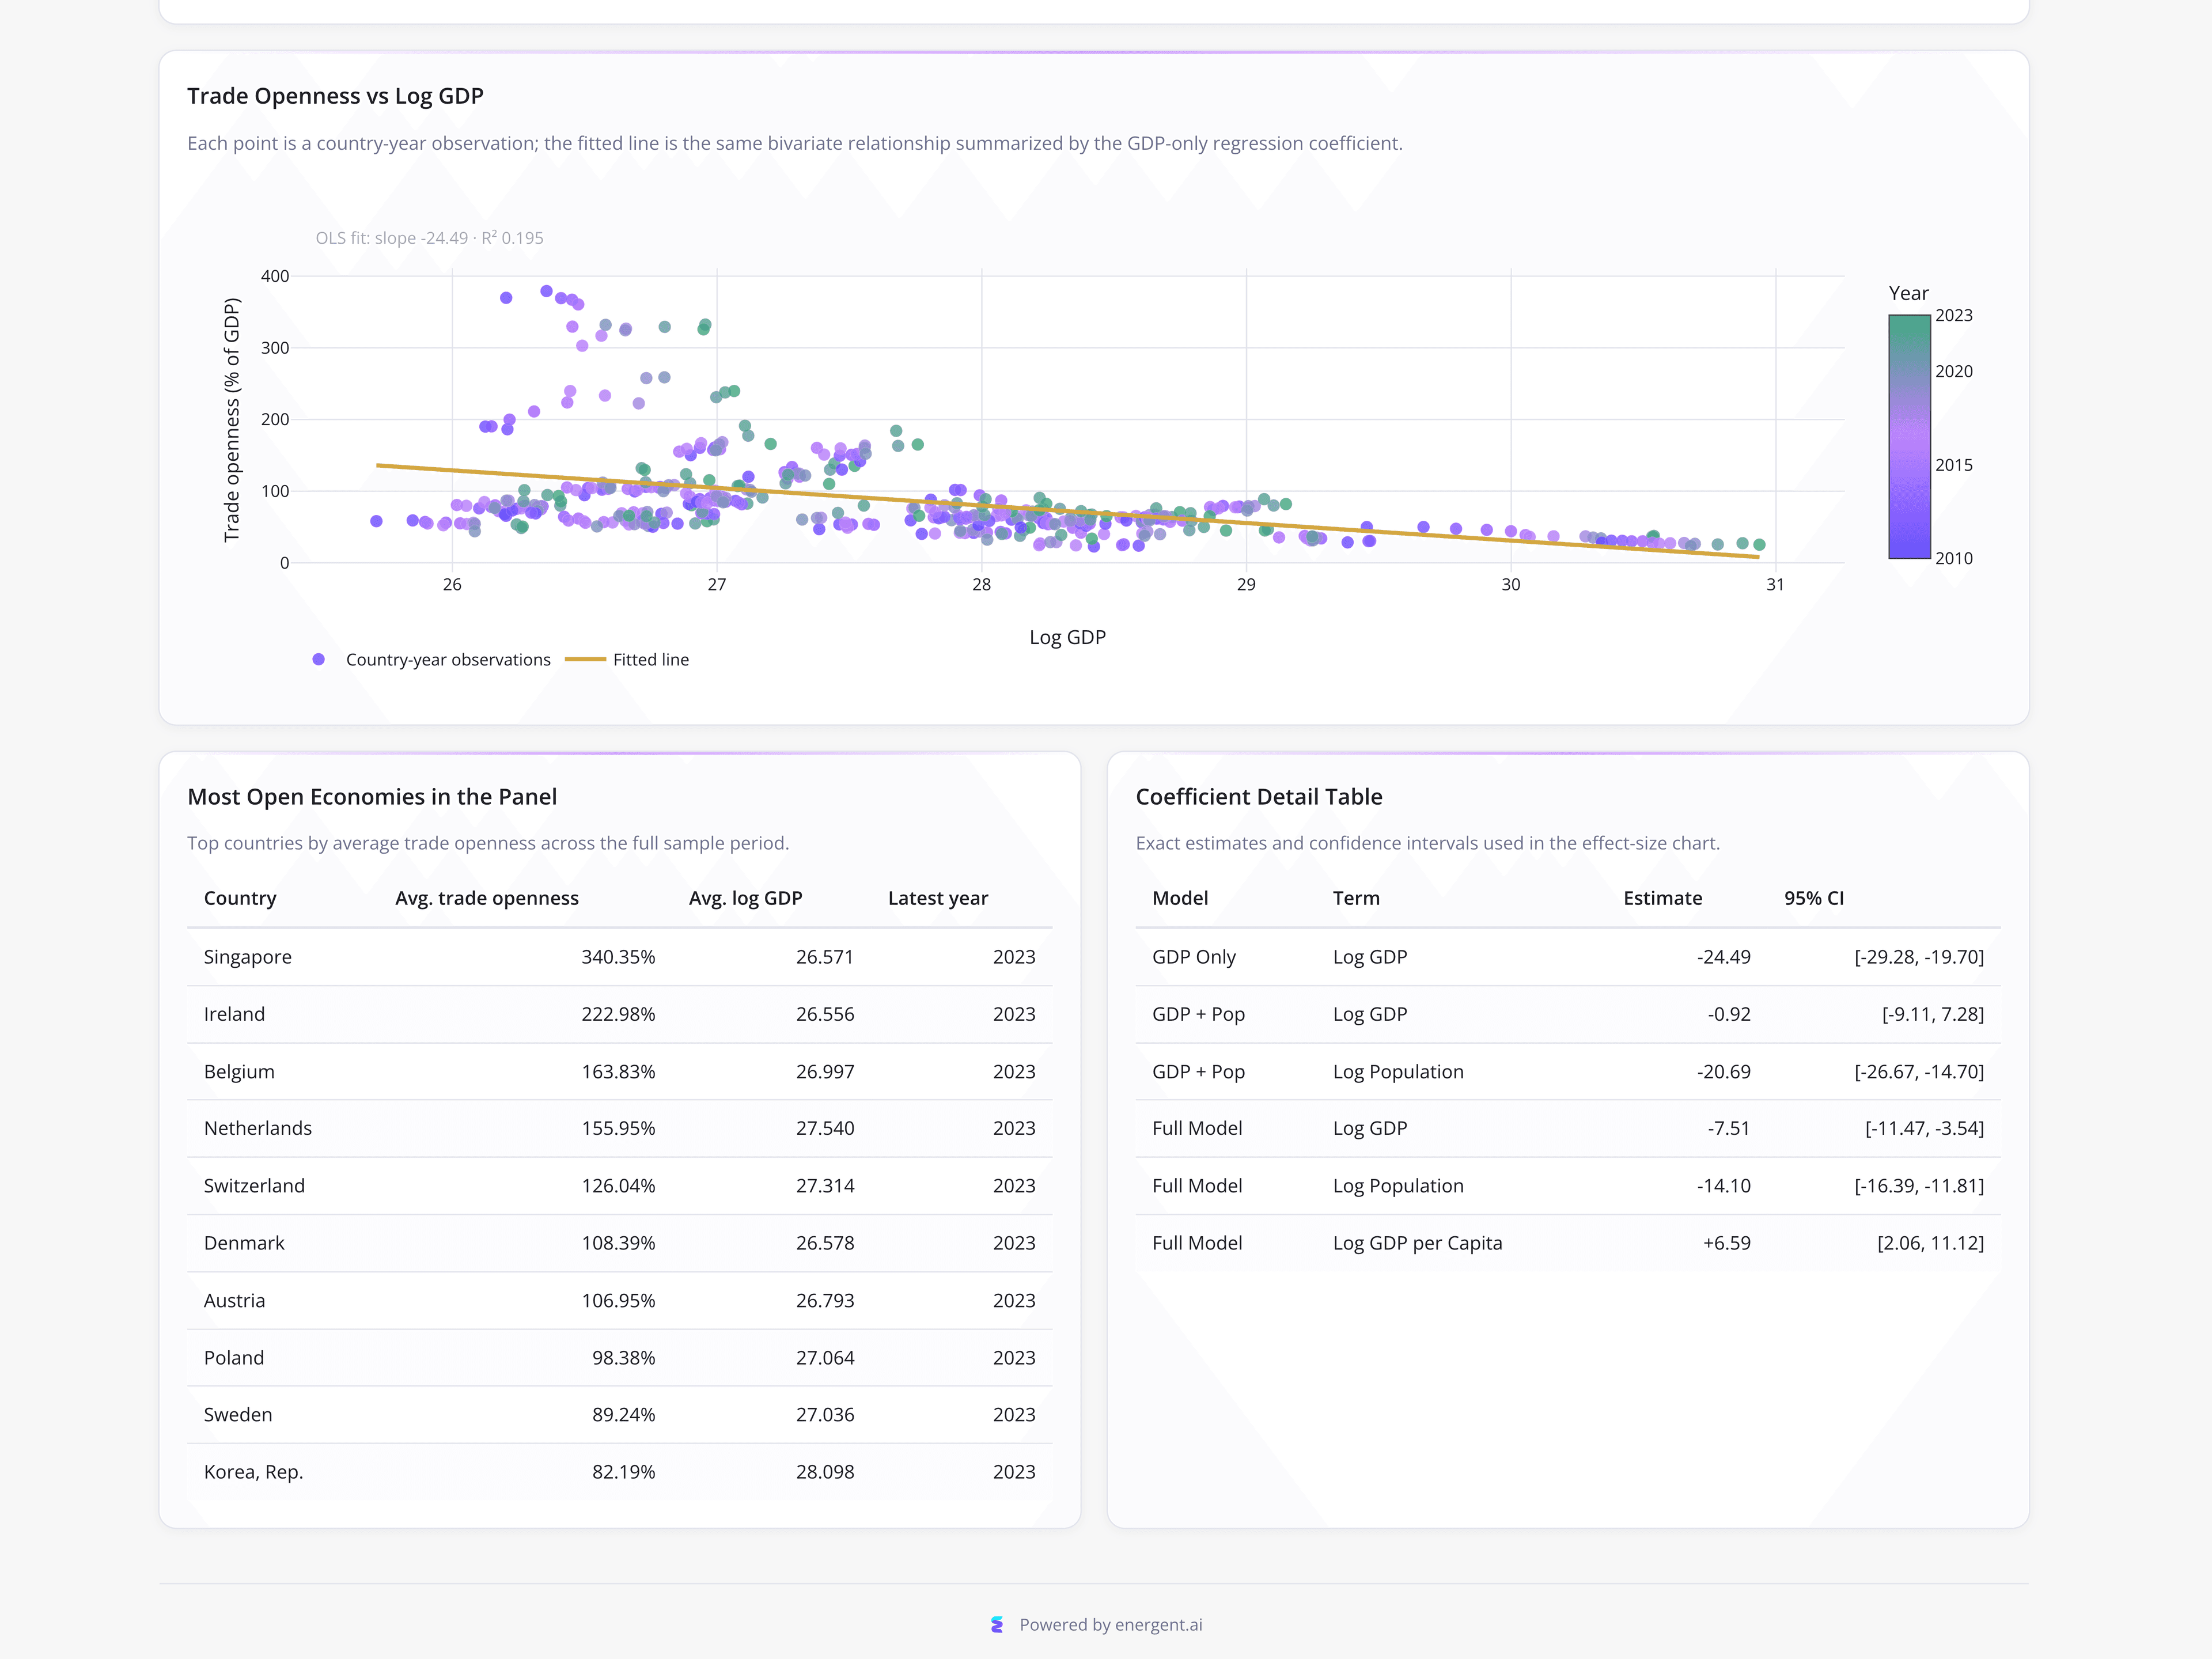Click the "Year" colorbar title
Screen dimensions: 2212x1659
coord(1908,293)
